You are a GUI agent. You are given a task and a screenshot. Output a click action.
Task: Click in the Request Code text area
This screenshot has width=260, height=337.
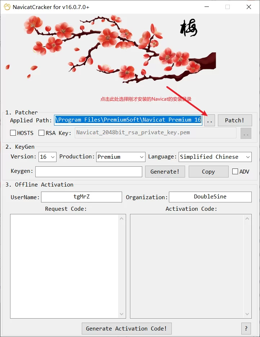pyautogui.click(x=64, y=266)
